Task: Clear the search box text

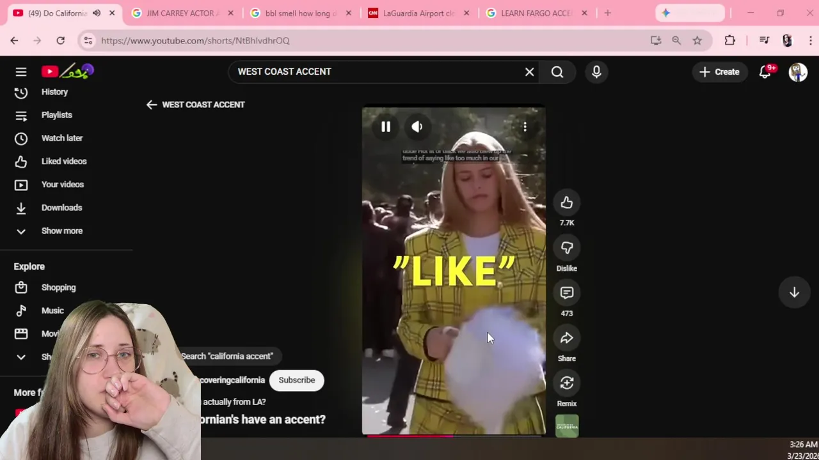Action: pyautogui.click(x=529, y=72)
